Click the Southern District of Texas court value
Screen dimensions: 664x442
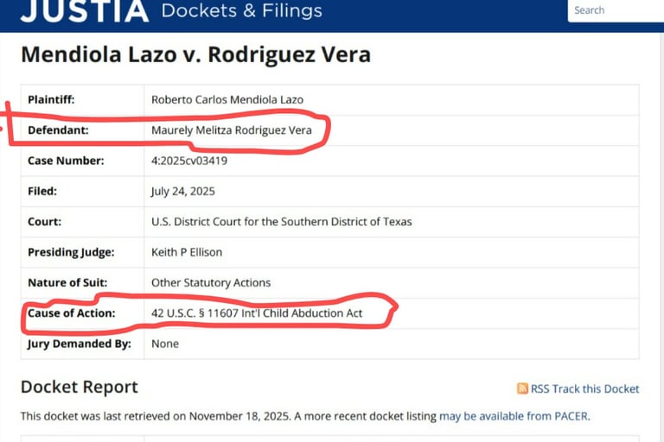281,222
